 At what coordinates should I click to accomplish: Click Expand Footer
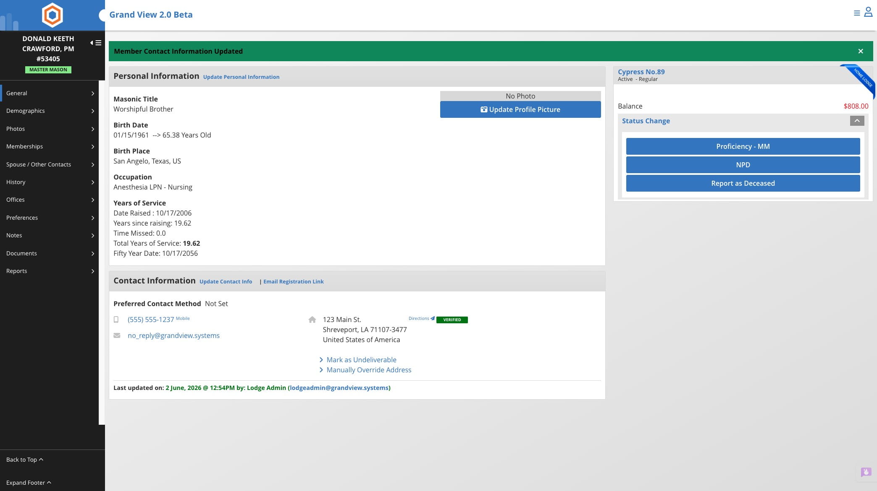(29, 483)
